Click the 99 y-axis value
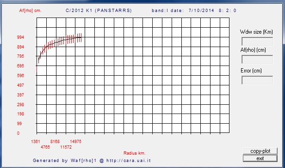The image size is (285, 168). (19, 124)
